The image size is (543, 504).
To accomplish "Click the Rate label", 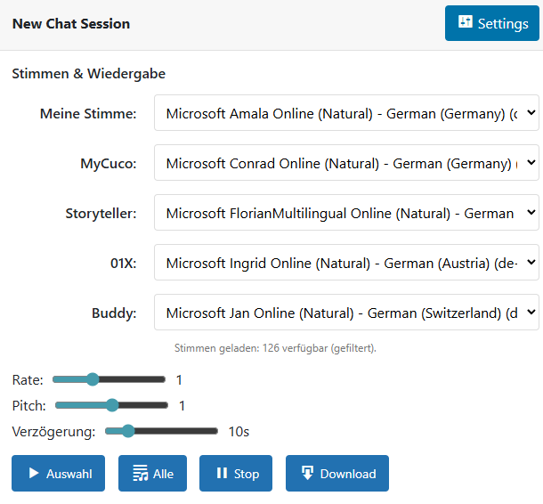I will 28,380.
